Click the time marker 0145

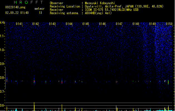click(86, 24)
